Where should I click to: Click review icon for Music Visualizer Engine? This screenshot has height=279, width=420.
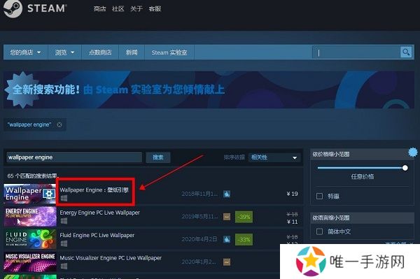tap(227, 262)
